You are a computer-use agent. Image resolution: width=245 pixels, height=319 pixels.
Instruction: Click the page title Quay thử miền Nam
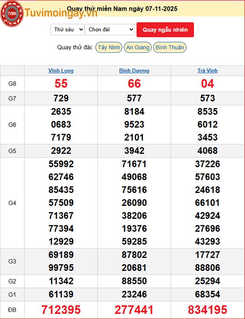[122, 9]
